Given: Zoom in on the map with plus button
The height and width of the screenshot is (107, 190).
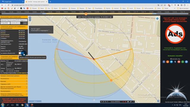Looking at the screenshot, I should click(x=30, y=18).
